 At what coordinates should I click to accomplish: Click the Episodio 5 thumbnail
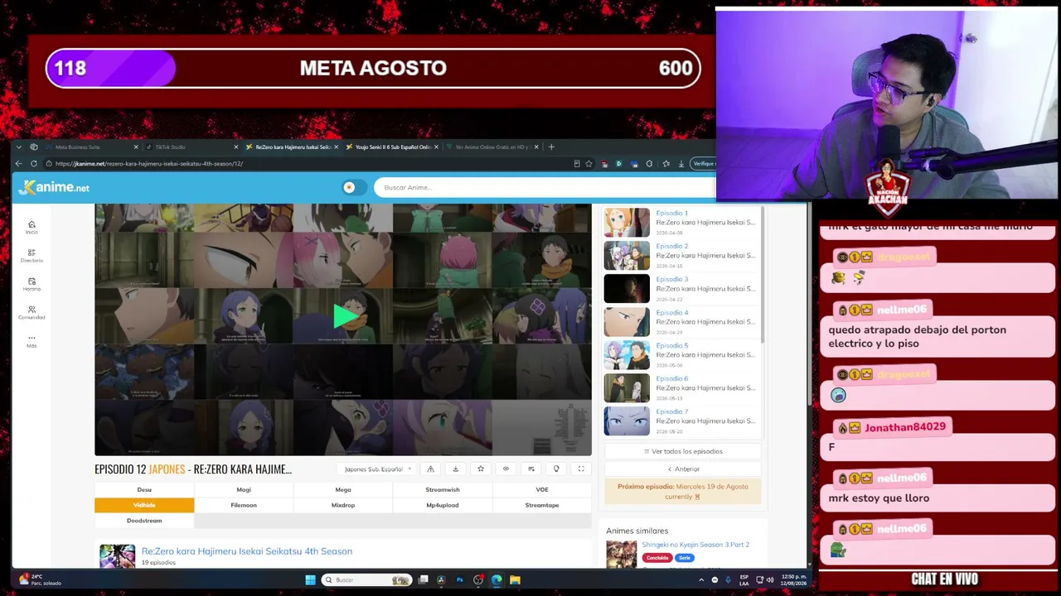point(627,354)
